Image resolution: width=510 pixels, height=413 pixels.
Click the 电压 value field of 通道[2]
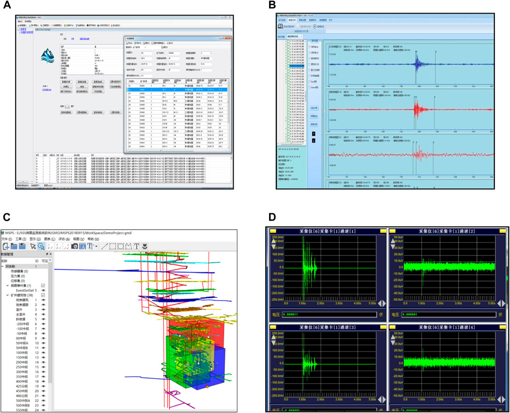tap(449, 315)
